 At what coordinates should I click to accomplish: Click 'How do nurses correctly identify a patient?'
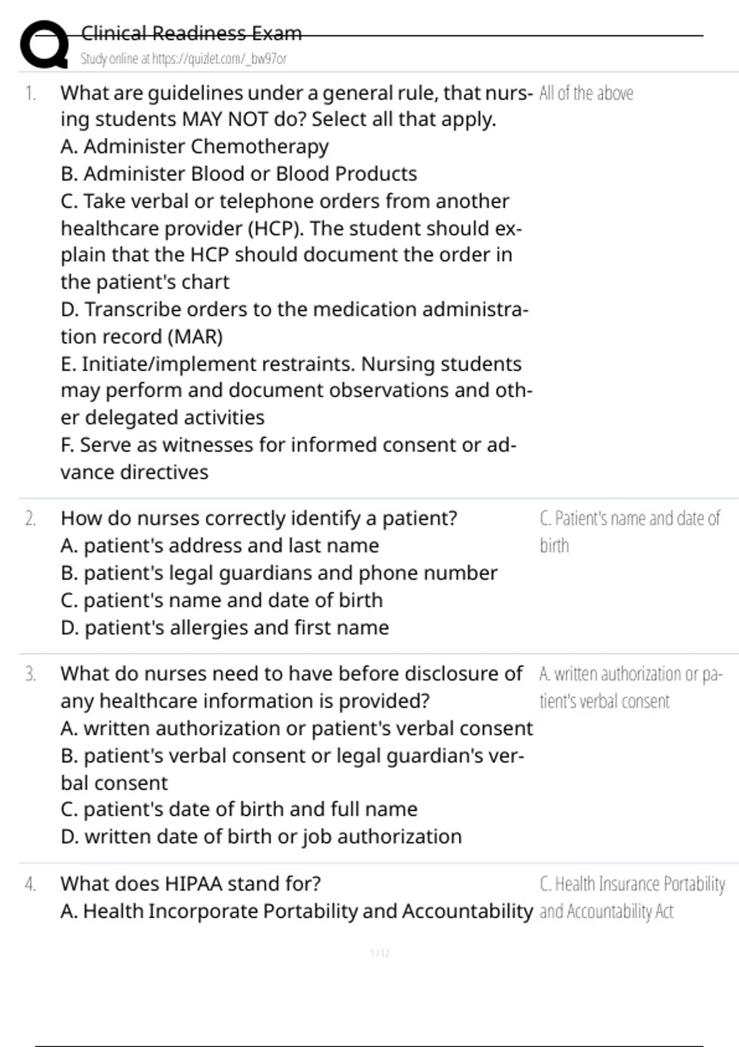click(x=259, y=519)
